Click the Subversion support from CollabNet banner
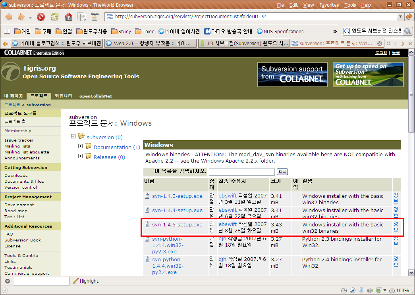Image resolution: width=415 pixels, height=295 pixels. tap(292, 75)
